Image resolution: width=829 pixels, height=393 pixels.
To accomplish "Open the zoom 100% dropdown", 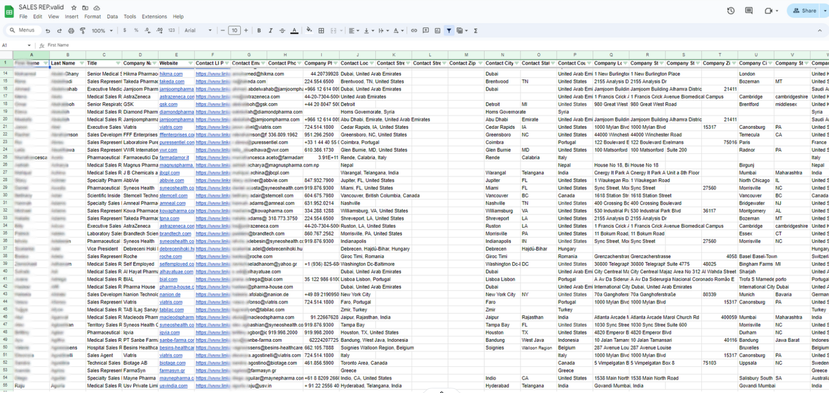I will pyautogui.click(x=102, y=31).
